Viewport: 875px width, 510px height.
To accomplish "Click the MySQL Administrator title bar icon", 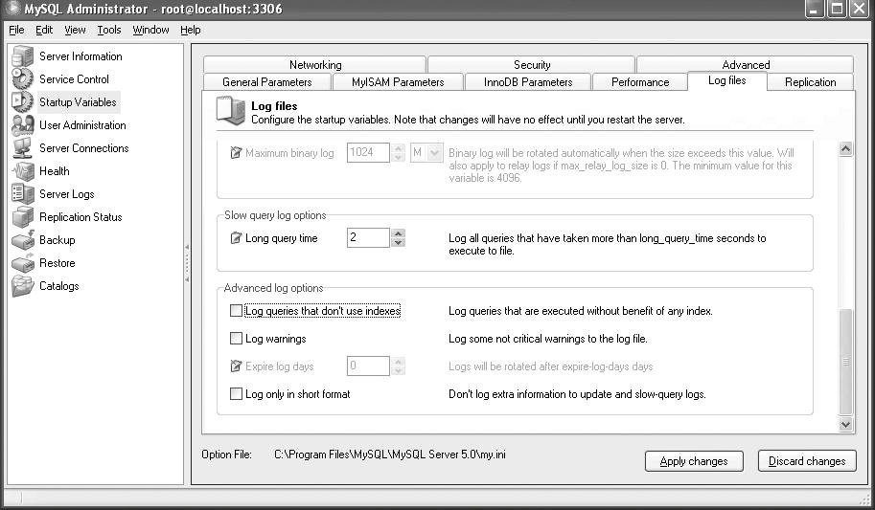I will [x=12, y=9].
